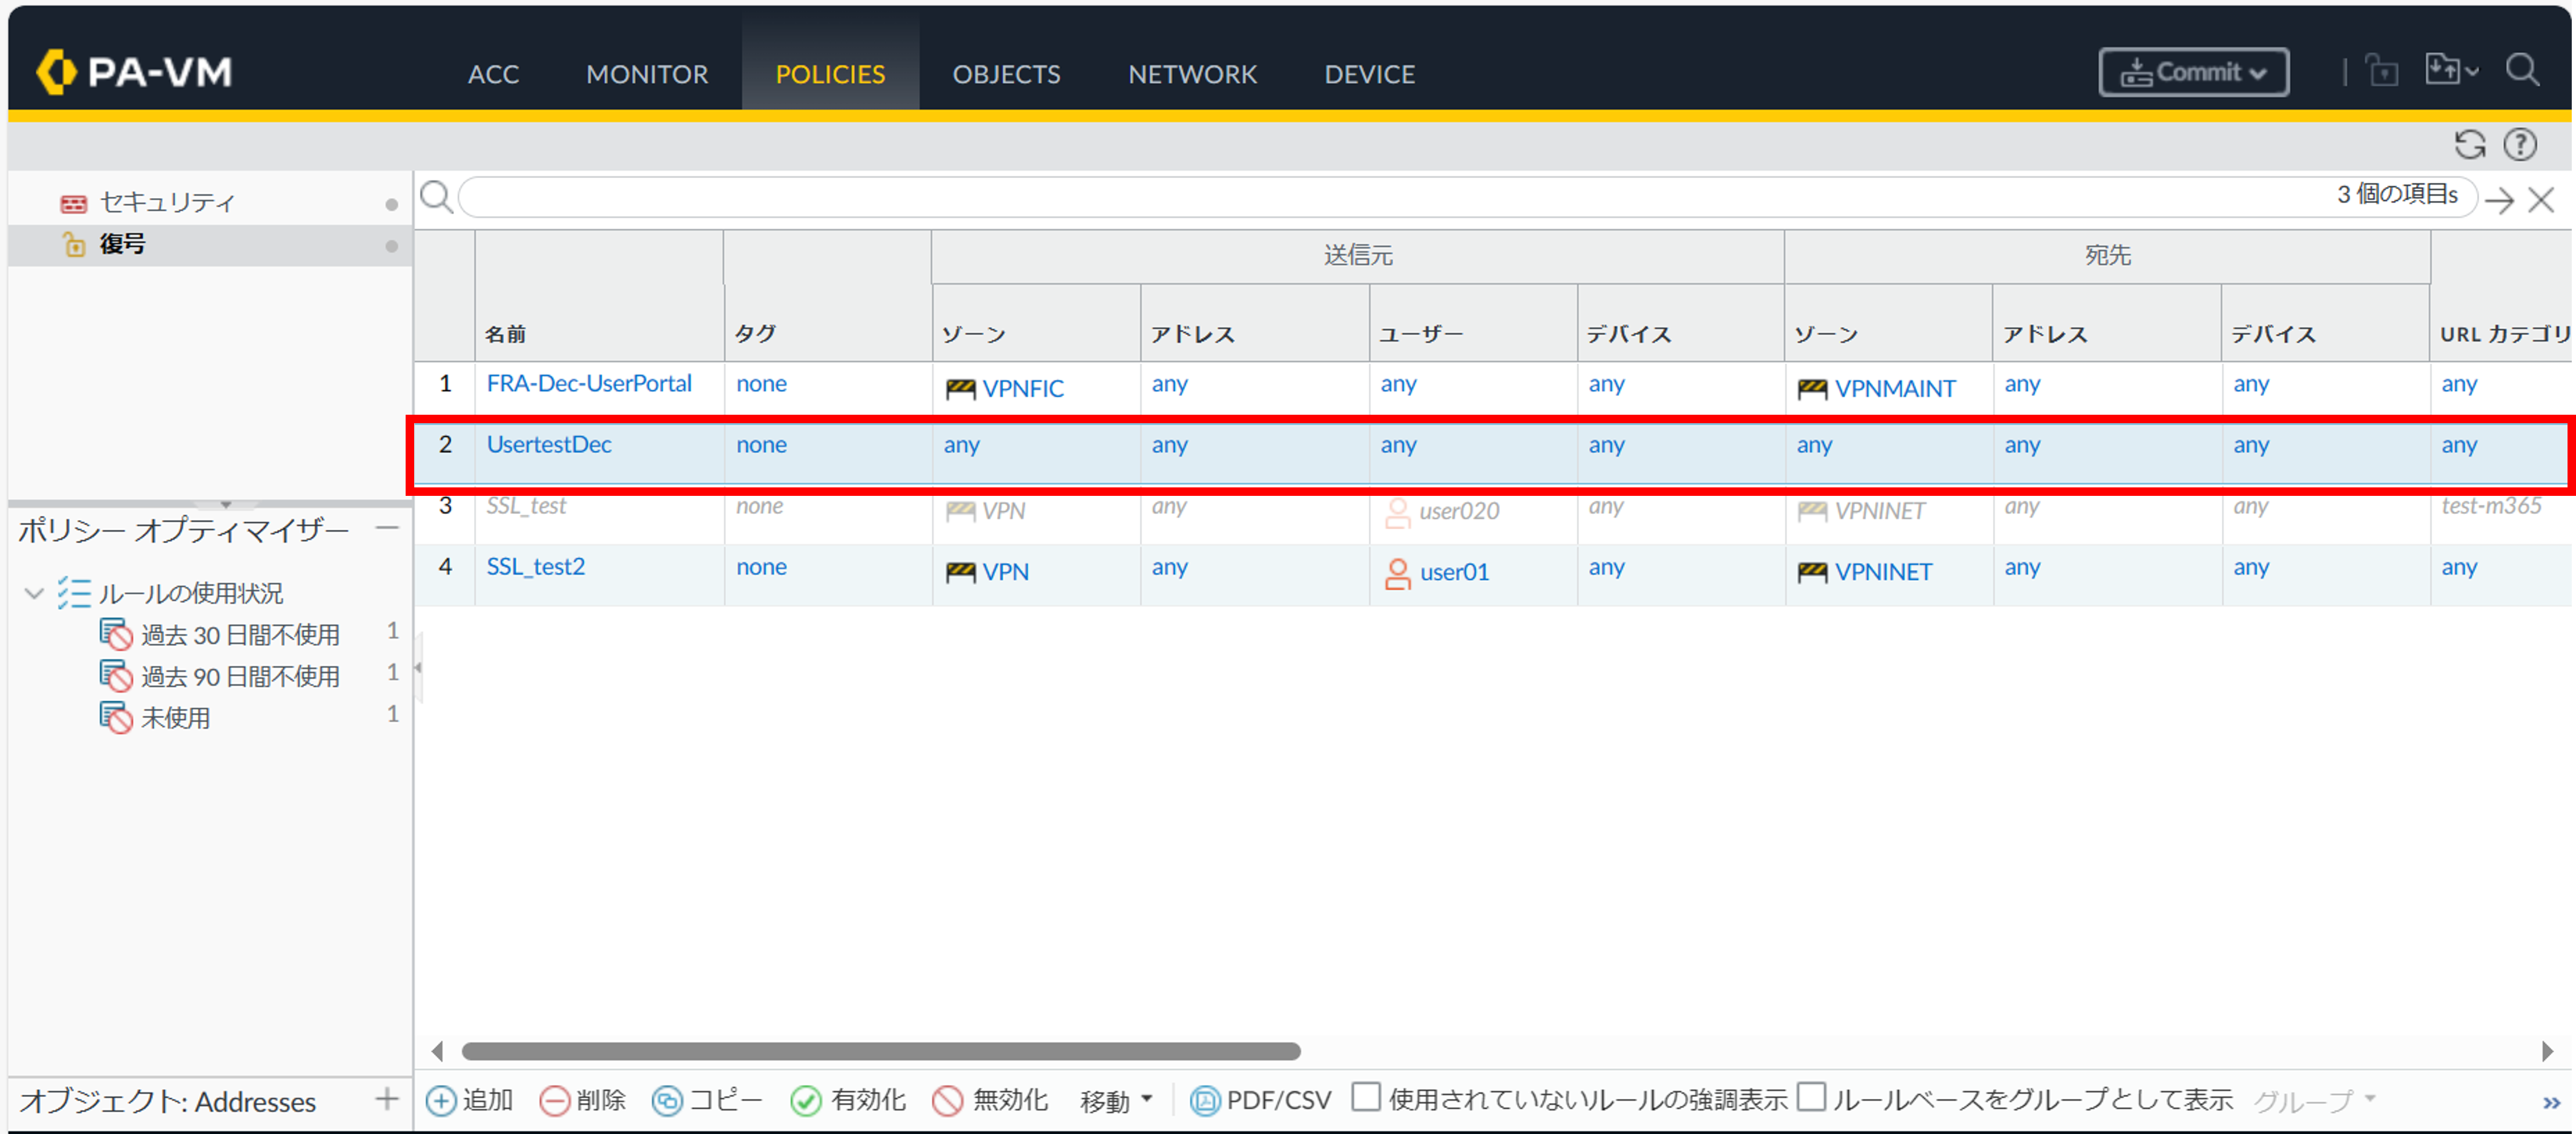The height and width of the screenshot is (1134, 2576).
Task: Click the horizontal scrollbar under the rule table
Action: pyautogui.click(x=880, y=1051)
